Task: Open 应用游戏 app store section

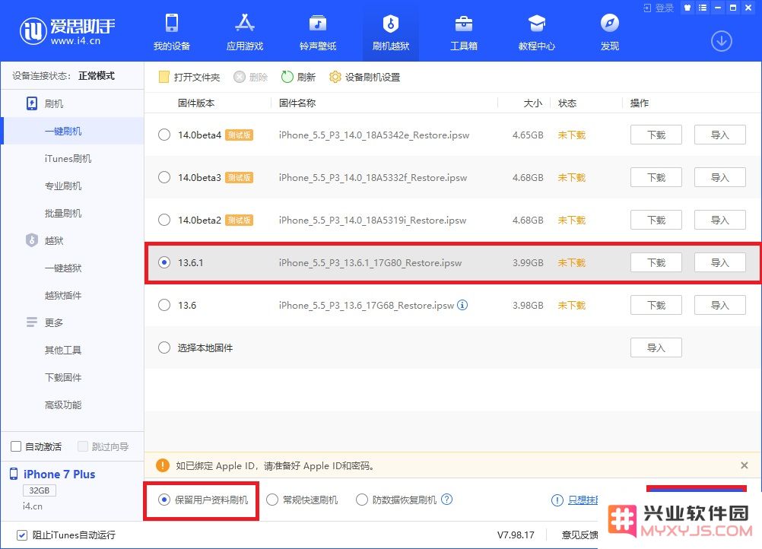Action: (x=244, y=32)
